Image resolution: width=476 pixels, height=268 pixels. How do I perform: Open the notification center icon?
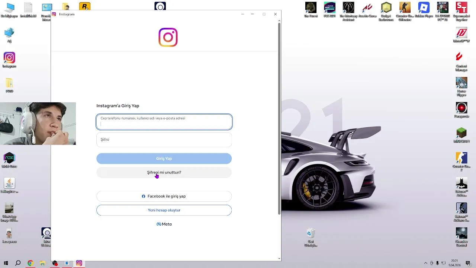click(x=468, y=263)
